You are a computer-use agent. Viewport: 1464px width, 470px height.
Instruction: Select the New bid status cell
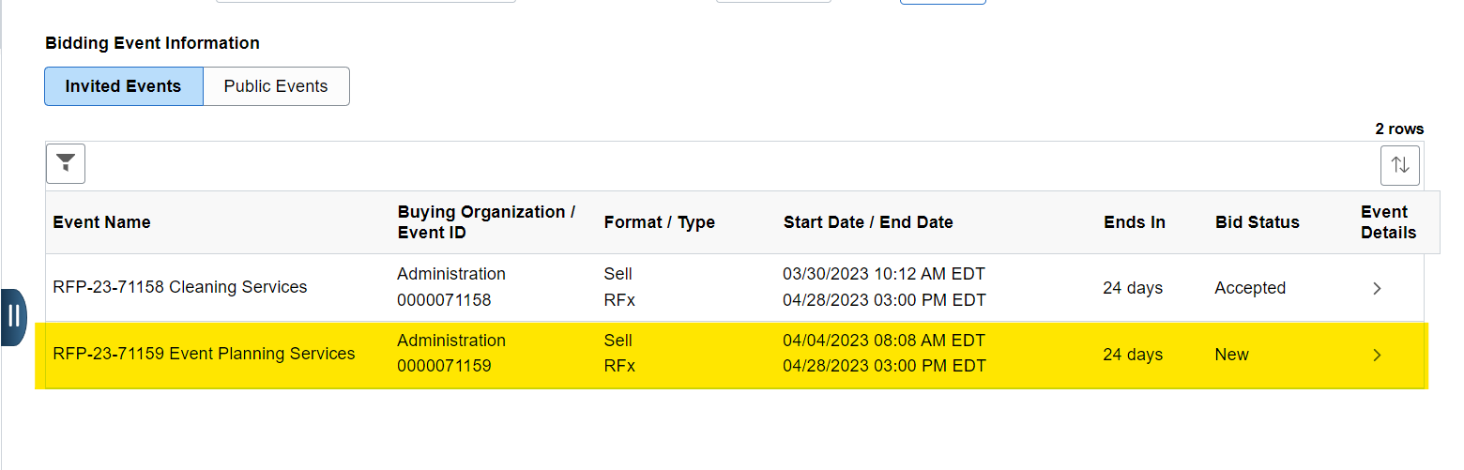(1231, 356)
